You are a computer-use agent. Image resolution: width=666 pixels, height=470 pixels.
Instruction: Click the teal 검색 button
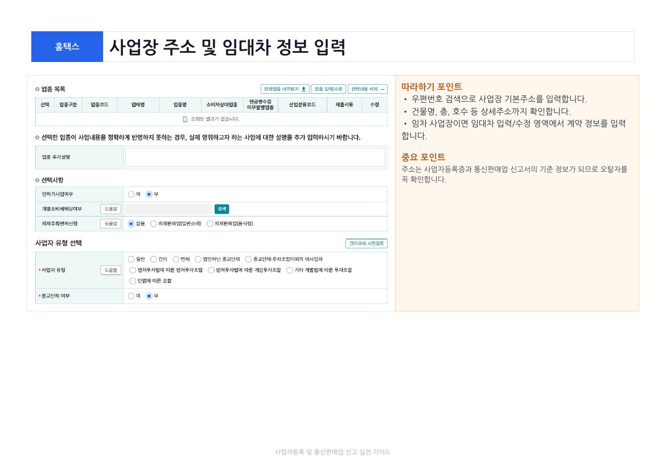pyautogui.click(x=222, y=209)
